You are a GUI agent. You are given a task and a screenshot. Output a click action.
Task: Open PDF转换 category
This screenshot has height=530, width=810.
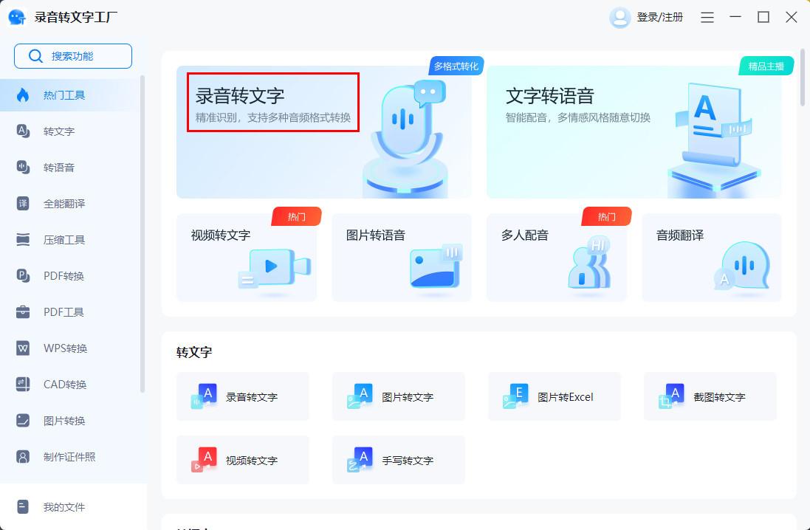[x=70, y=276]
